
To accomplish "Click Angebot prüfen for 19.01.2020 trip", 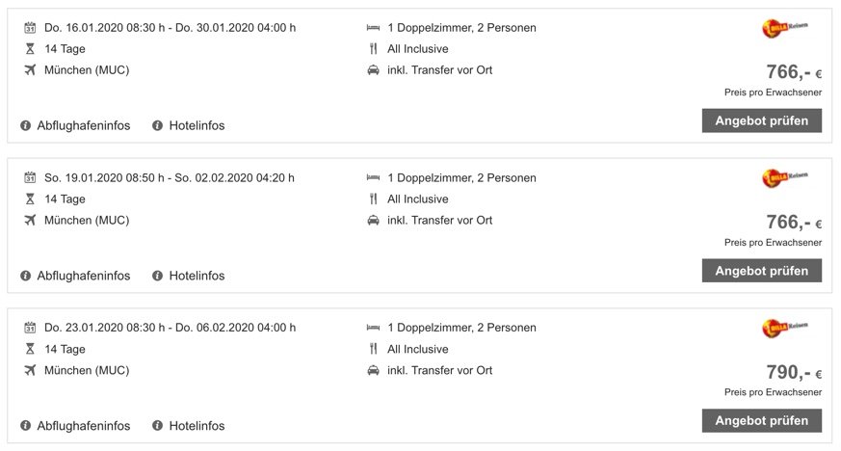I will pyautogui.click(x=762, y=271).
